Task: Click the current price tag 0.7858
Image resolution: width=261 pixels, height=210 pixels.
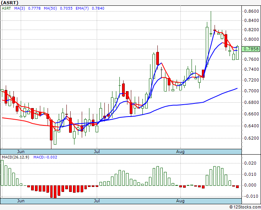Action: point(251,49)
